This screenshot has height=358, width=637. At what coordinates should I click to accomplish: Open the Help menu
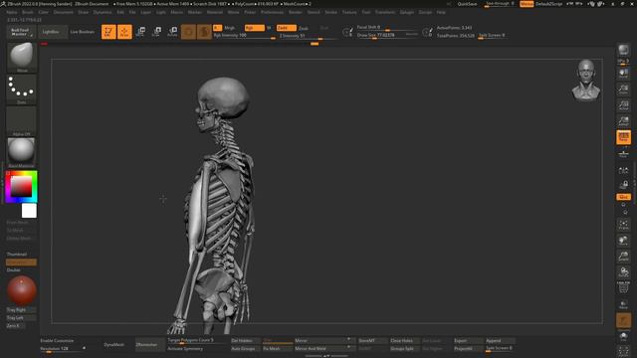tap(441, 13)
